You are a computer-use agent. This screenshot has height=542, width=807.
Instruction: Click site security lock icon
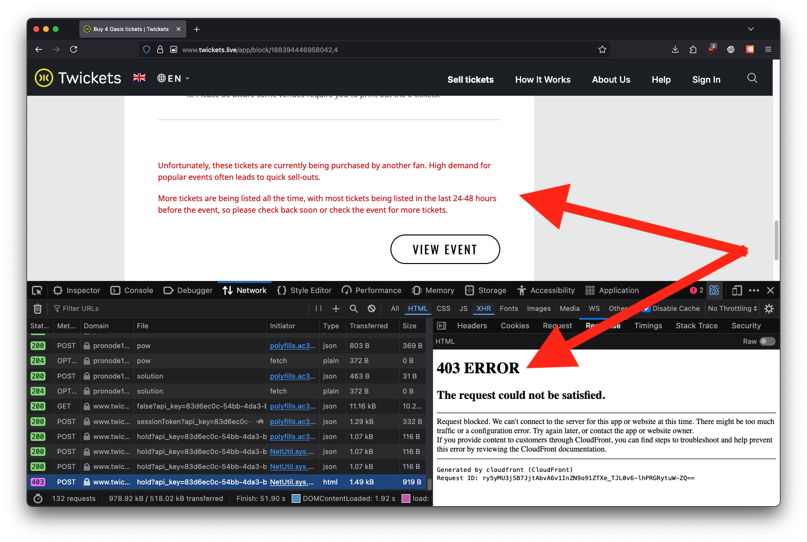(160, 49)
